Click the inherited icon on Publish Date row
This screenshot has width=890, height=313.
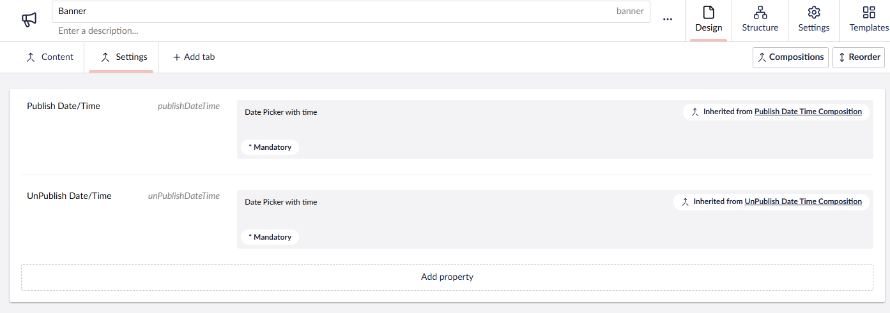tap(695, 112)
